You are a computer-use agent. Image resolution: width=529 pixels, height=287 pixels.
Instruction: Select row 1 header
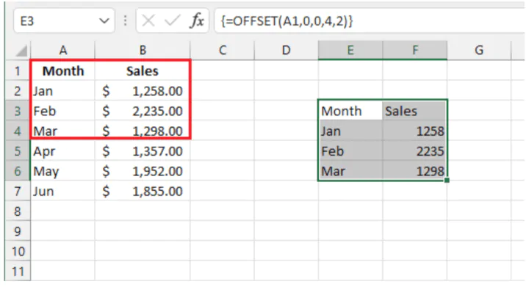(18, 70)
